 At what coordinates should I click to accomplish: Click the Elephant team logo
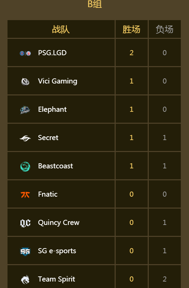click(x=25, y=110)
